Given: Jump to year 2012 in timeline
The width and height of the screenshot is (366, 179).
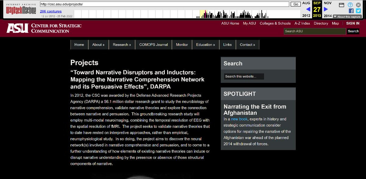Looking at the screenshot, I should (x=306, y=16).
